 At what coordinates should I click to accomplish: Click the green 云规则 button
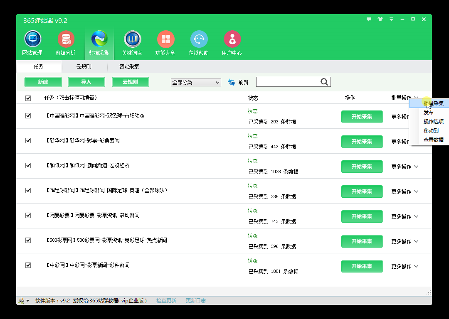click(x=131, y=82)
